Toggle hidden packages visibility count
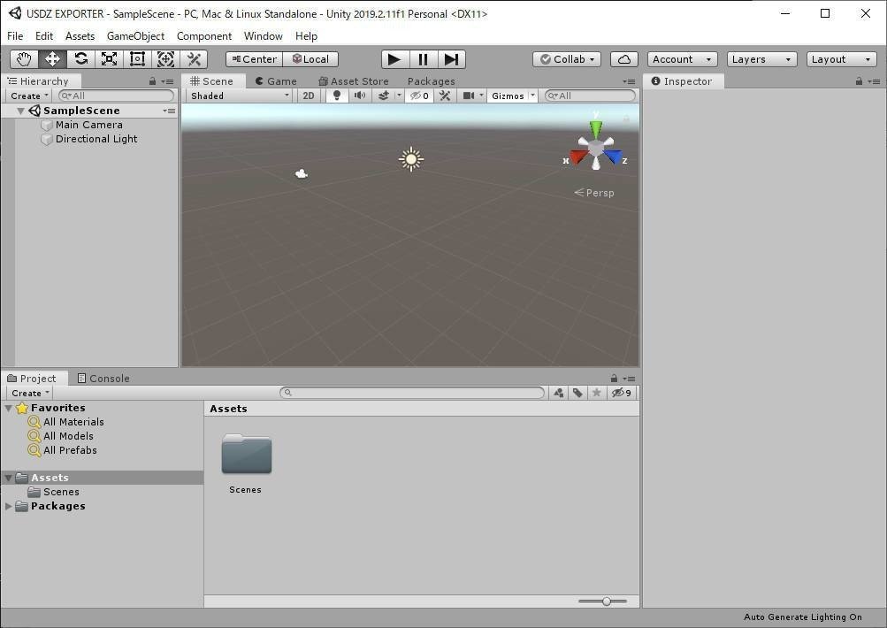 (x=622, y=393)
